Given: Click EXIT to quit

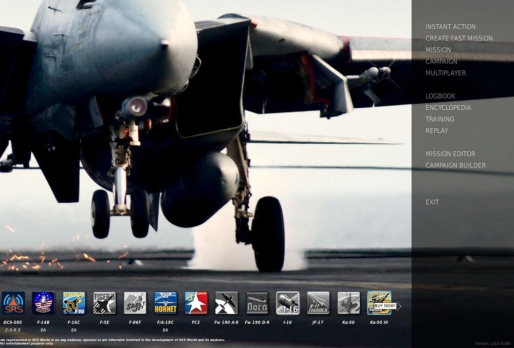Looking at the screenshot, I should tap(432, 202).
